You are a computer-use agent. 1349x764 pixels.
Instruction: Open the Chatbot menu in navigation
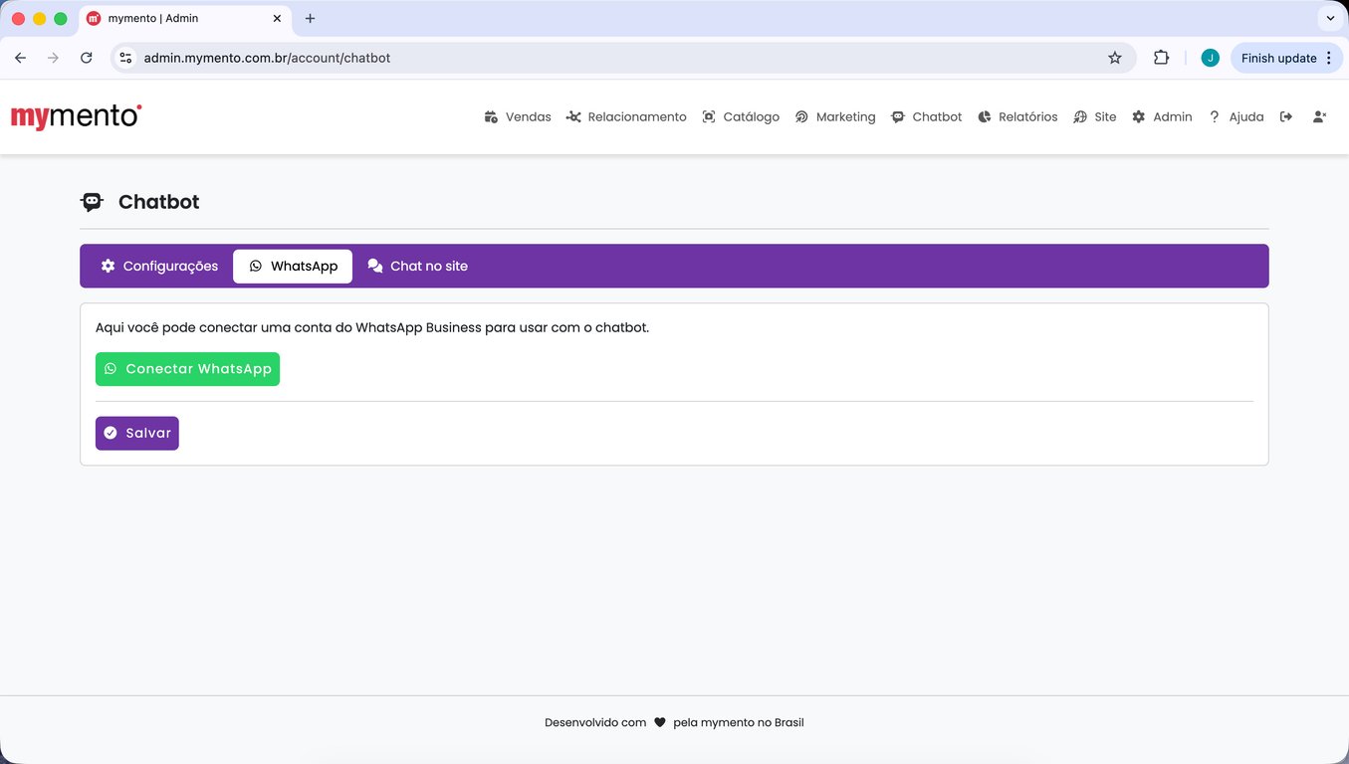point(927,116)
